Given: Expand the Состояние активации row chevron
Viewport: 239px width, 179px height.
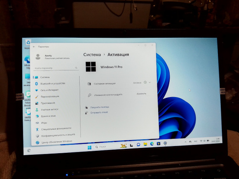Looking at the screenshot, I should click(x=150, y=83).
